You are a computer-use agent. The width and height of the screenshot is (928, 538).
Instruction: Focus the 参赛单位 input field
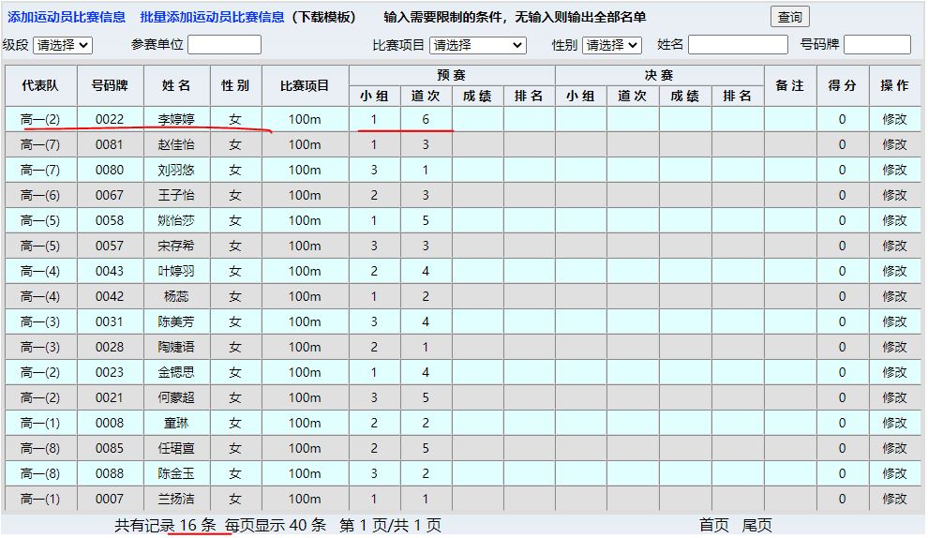pyautogui.click(x=224, y=45)
